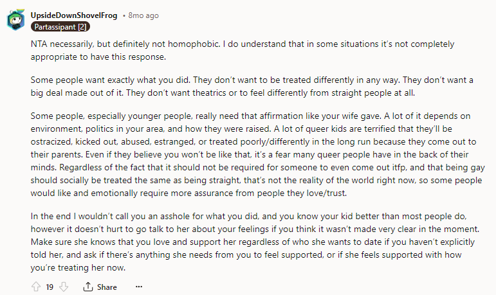Click the '8mo ago' timestamp

[x=143, y=15]
